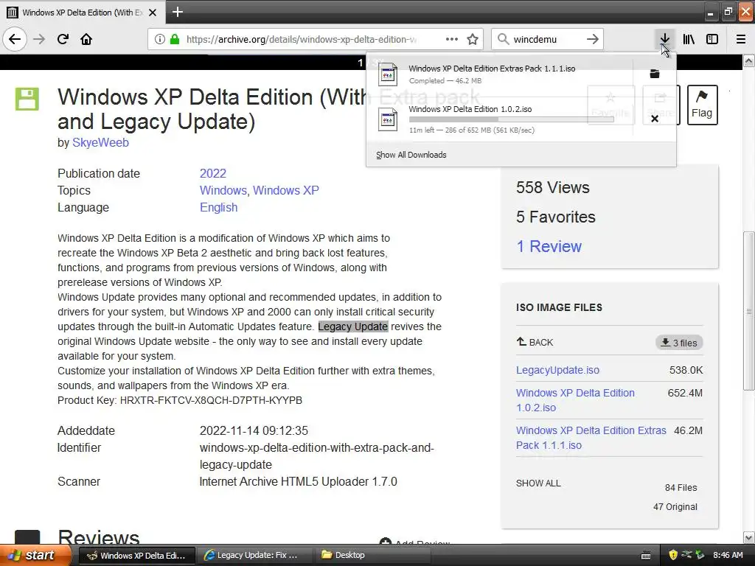Open the Library toolbar icon
This screenshot has height=566, width=755.
point(689,39)
